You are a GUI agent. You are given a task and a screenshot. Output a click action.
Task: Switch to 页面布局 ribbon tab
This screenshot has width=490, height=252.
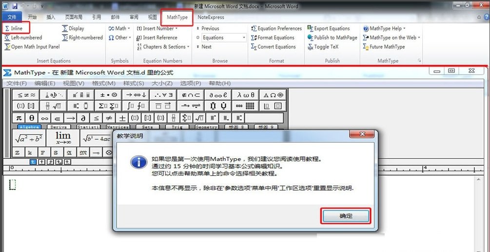74,17
